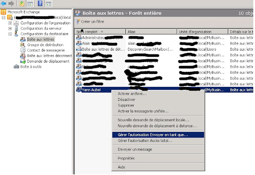255x175 pixels.
Task: Toggle the console tree pane icon
Action: pos(30,3)
